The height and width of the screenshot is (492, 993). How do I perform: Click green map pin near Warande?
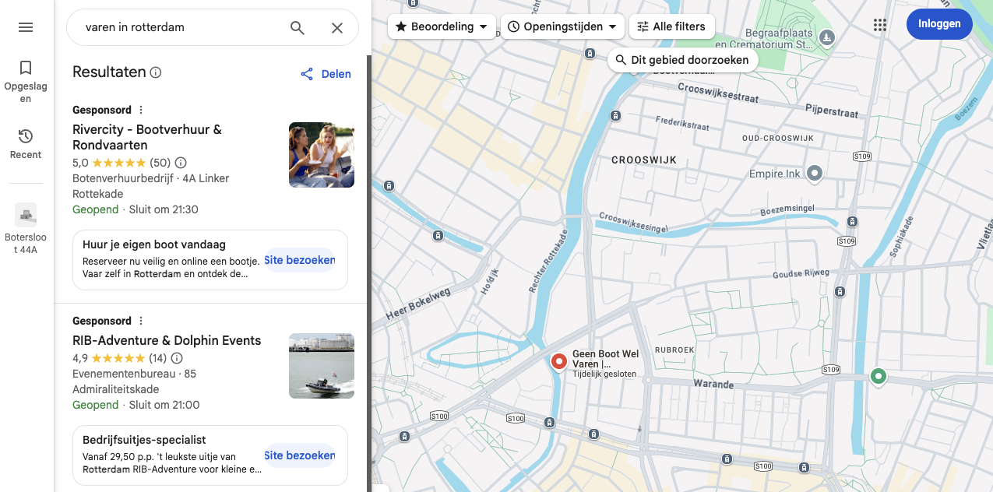point(879,378)
